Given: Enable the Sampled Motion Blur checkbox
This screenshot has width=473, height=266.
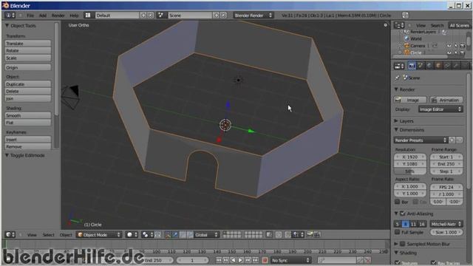Looking at the screenshot, I should [x=402, y=244].
